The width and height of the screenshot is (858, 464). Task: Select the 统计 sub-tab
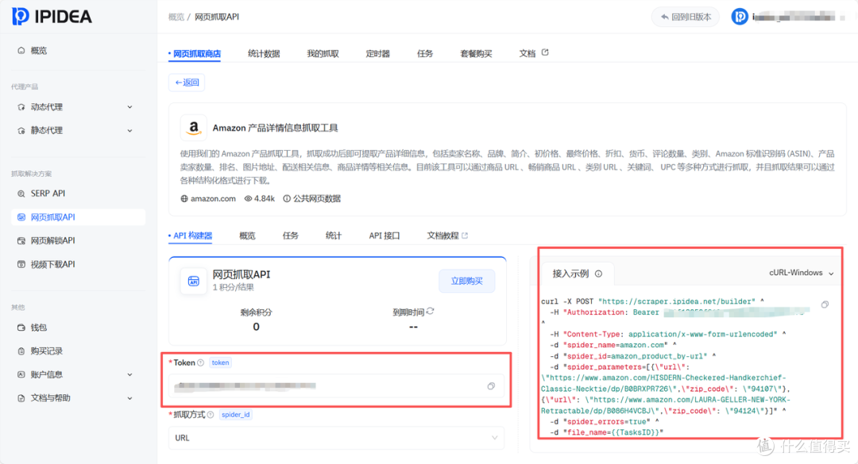tap(333, 236)
